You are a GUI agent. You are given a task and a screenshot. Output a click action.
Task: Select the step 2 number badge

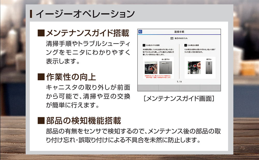pos(185,45)
